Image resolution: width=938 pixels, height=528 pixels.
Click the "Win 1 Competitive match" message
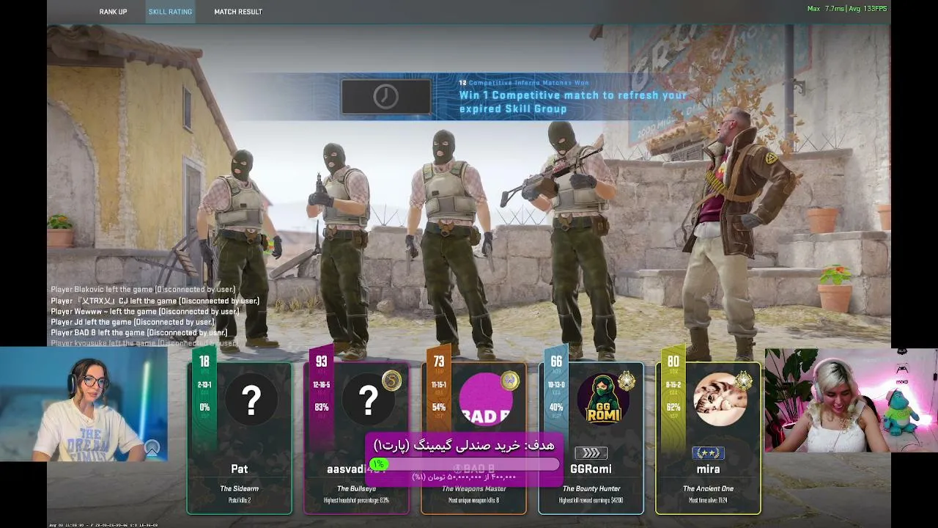(573, 102)
